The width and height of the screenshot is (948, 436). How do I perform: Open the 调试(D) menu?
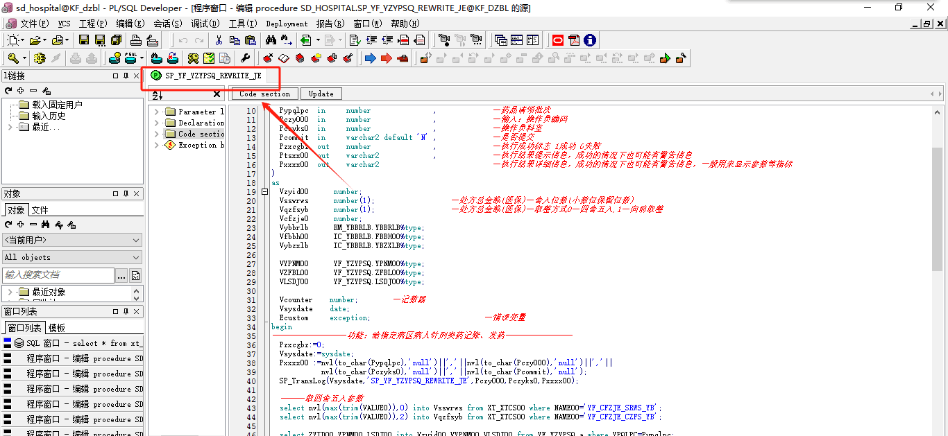(x=205, y=24)
